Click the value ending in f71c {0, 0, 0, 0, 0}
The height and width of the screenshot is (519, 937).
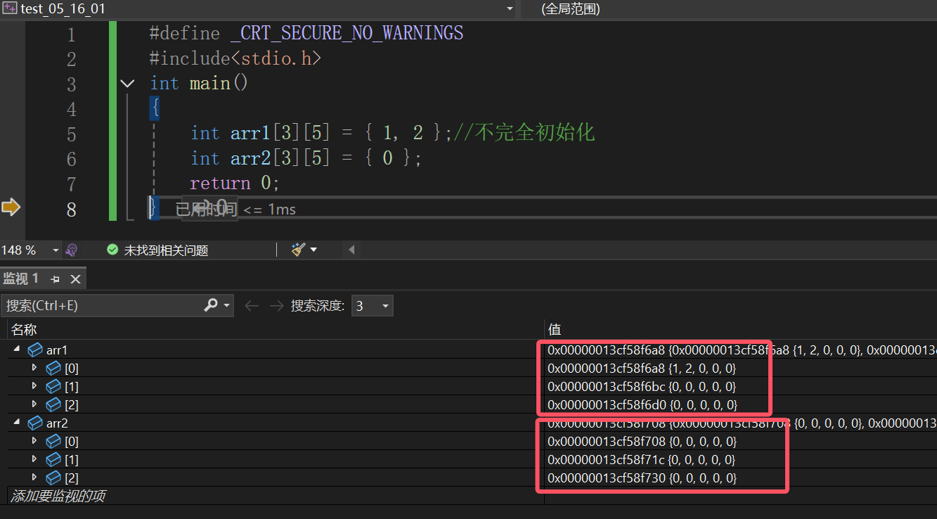[642, 459]
